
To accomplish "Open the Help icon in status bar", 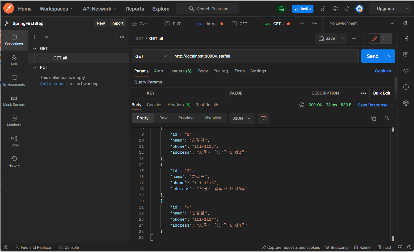I will pos(409,247).
